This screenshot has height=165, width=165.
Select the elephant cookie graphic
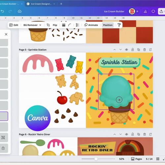(x=77, y=98)
